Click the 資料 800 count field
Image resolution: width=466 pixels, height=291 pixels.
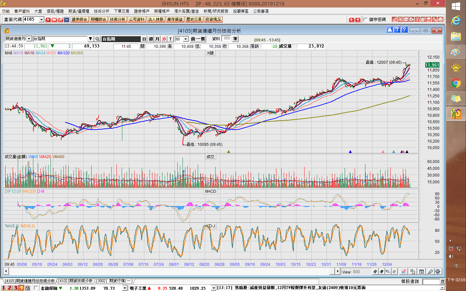click(227, 38)
